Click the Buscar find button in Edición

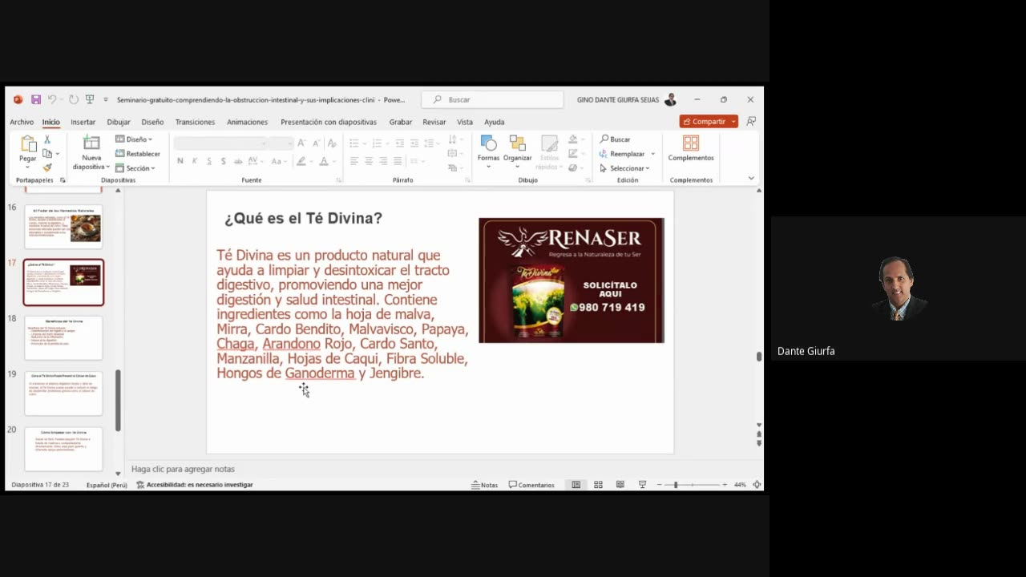point(616,139)
